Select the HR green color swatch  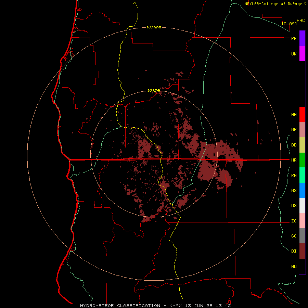click(x=302, y=160)
